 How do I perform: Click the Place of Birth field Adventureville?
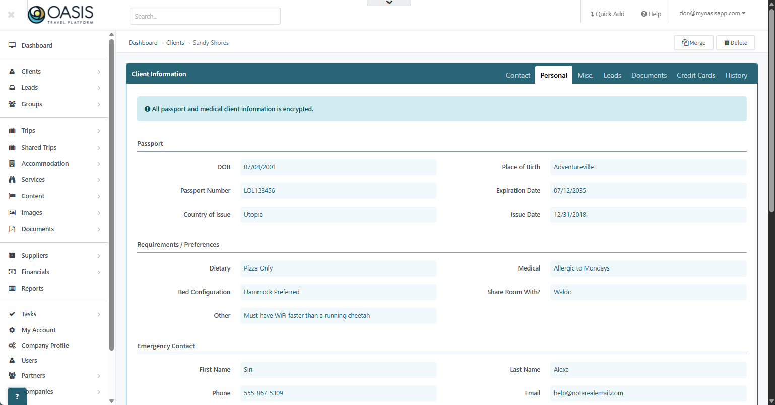click(x=649, y=167)
